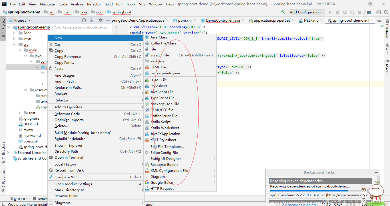390x206 pixels.
Task: Choose Package in New submenu
Action: [x=180, y=61]
